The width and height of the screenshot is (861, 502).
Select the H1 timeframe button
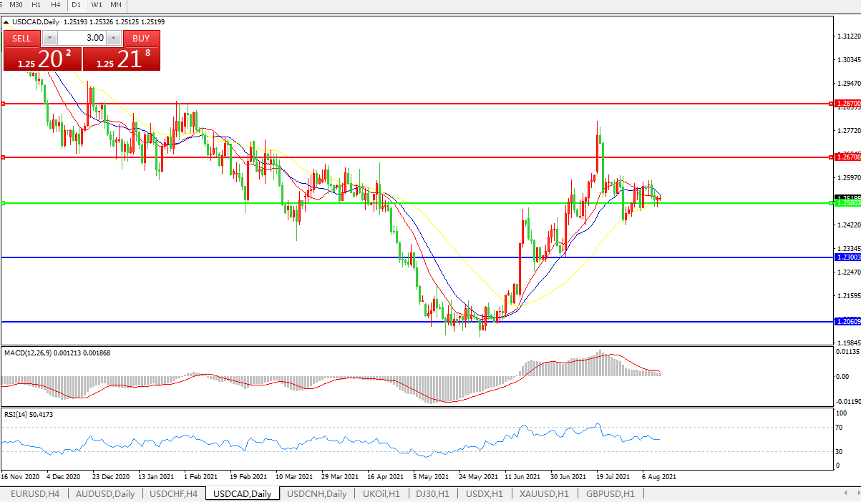[37, 4]
